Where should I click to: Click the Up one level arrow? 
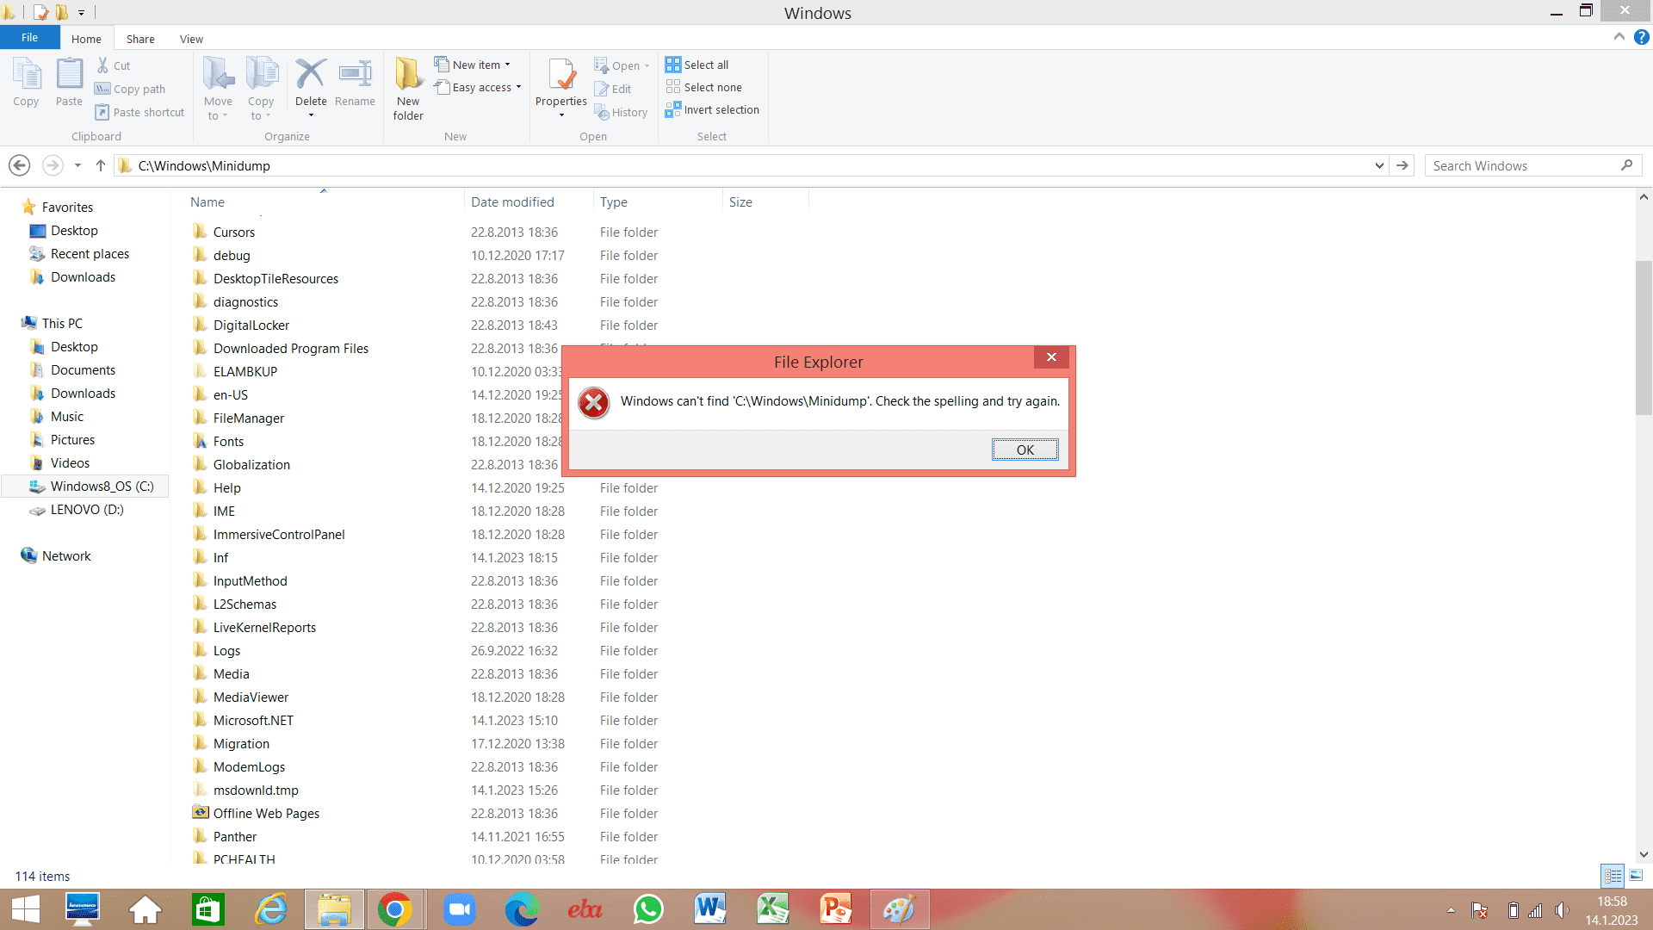click(101, 165)
